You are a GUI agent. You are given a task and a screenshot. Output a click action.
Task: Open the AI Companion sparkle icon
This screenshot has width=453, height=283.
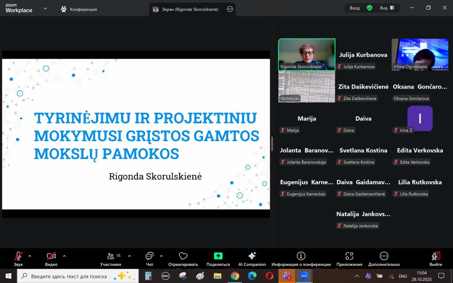[x=252, y=256]
